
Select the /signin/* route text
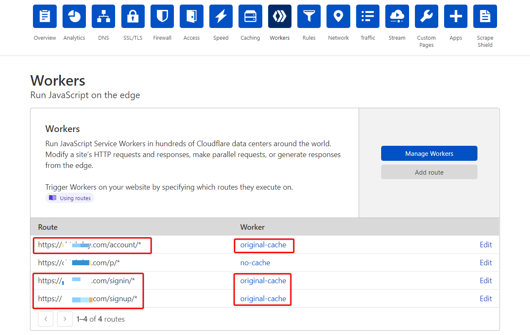pyautogui.click(x=86, y=281)
